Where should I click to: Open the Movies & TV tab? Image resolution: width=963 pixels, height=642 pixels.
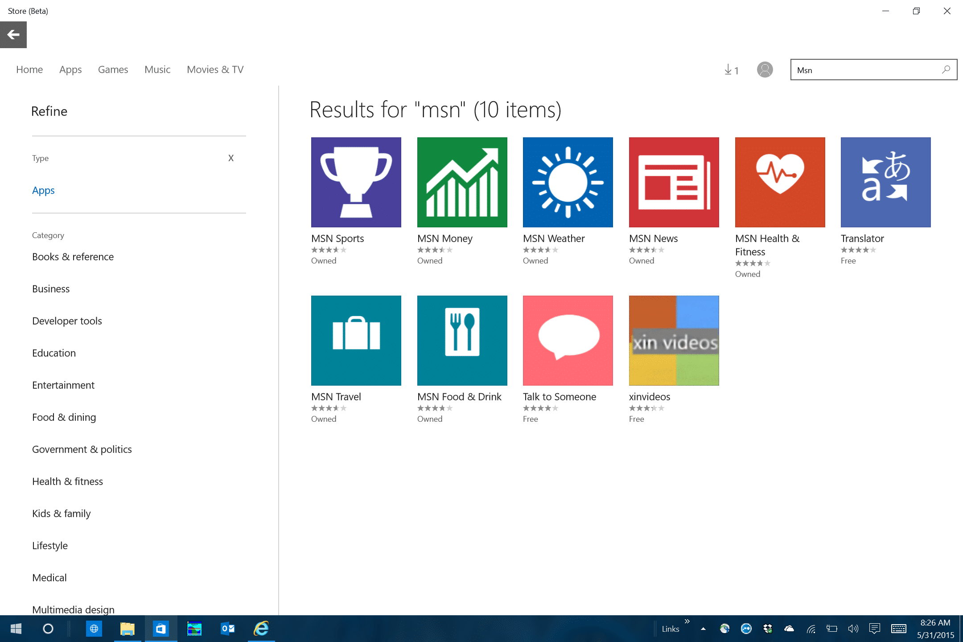pyautogui.click(x=215, y=70)
